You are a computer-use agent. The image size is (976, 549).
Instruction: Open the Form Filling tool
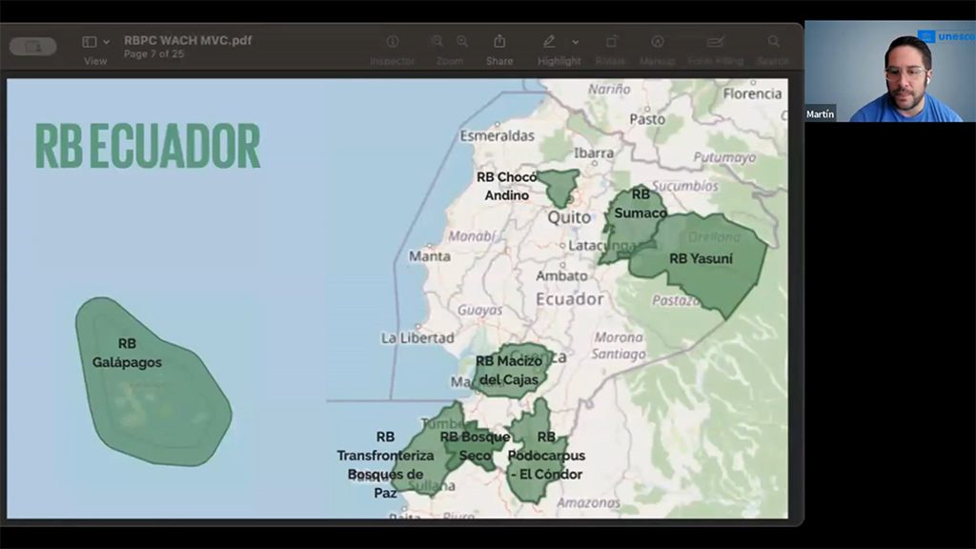click(x=715, y=42)
